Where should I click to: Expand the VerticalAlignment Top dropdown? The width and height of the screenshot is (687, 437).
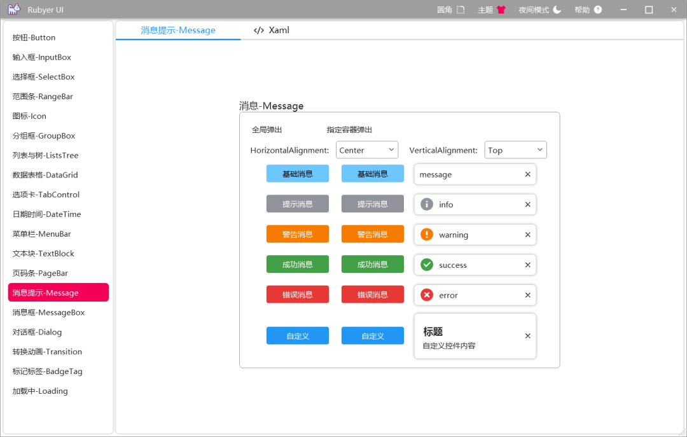tap(515, 150)
